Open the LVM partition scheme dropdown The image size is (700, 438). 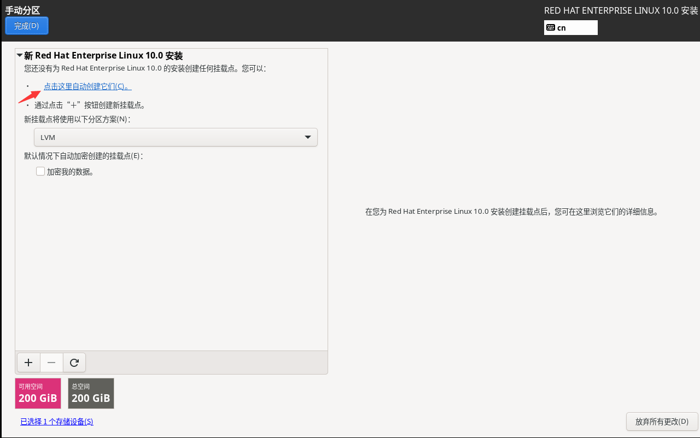(176, 137)
